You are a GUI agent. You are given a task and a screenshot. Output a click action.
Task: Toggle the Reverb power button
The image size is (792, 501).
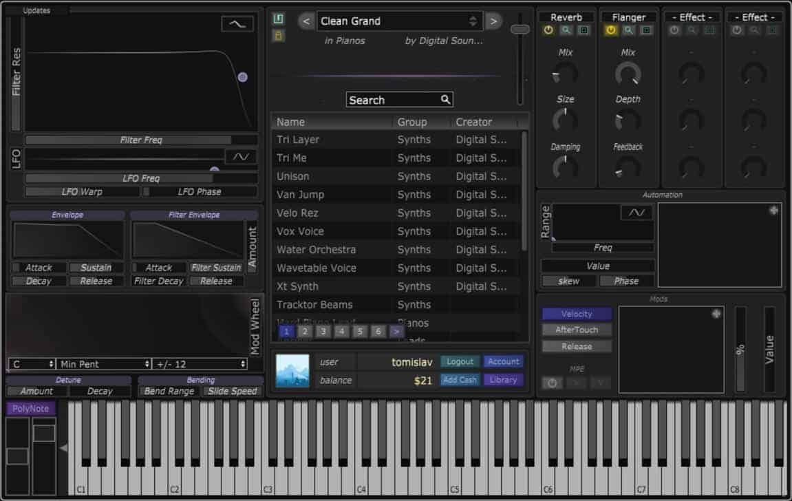pos(548,30)
